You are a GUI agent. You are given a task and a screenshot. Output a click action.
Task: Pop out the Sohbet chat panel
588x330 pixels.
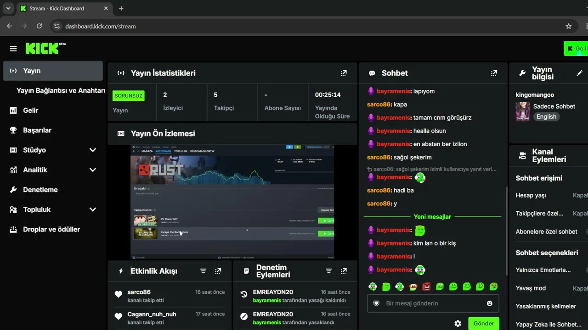pos(494,73)
